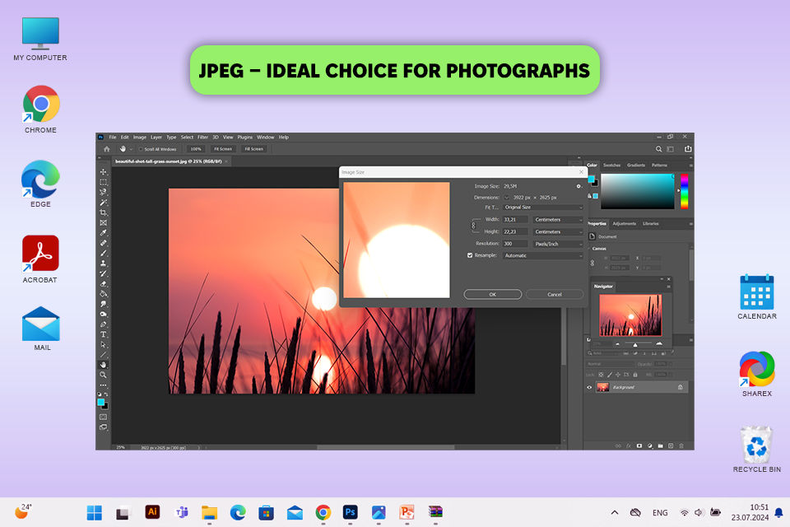Open Image Size dialog gear settings

pyautogui.click(x=579, y=186)
